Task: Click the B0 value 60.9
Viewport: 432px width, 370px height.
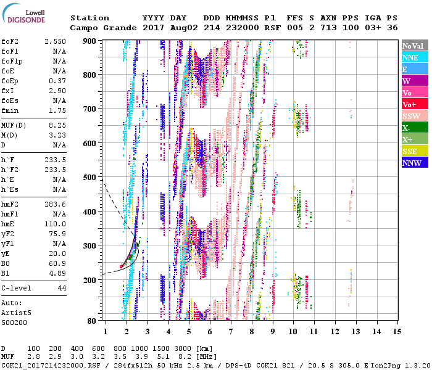Action: click(57, 263)
